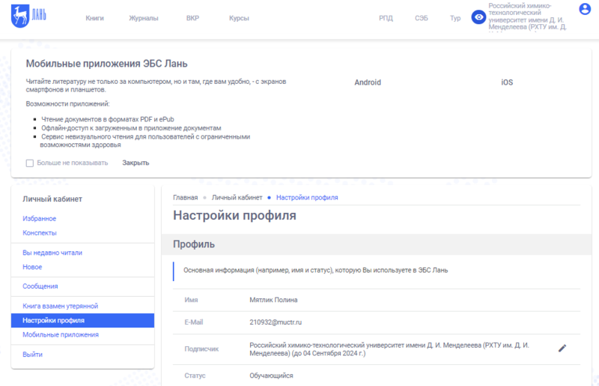Click the Статус field label
The height and width of the screenshot is (386, 599).
(x=195, y=376)
